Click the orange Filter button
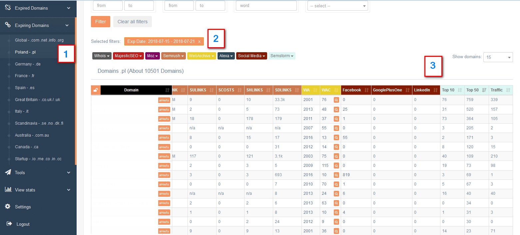This screenshot has height=235, width=520. [x=101, y=22]
